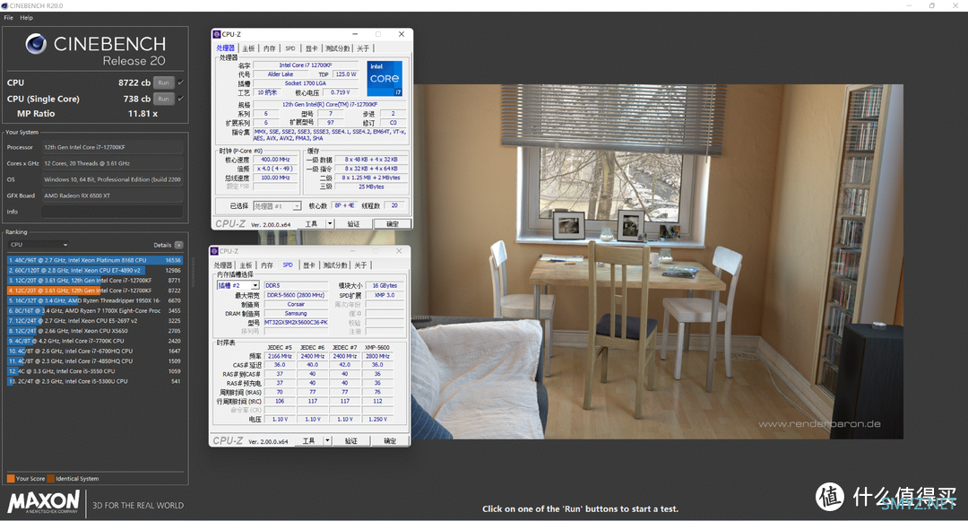The image size is (968, 521).
Task: Click the Details arrow icon in Ranking
Action: click(x=179, y=245)
